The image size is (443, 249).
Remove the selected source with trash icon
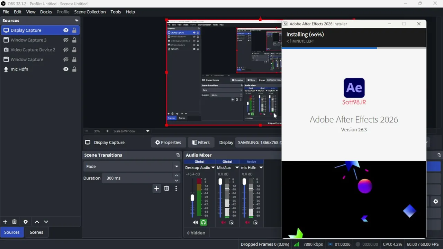15,222
